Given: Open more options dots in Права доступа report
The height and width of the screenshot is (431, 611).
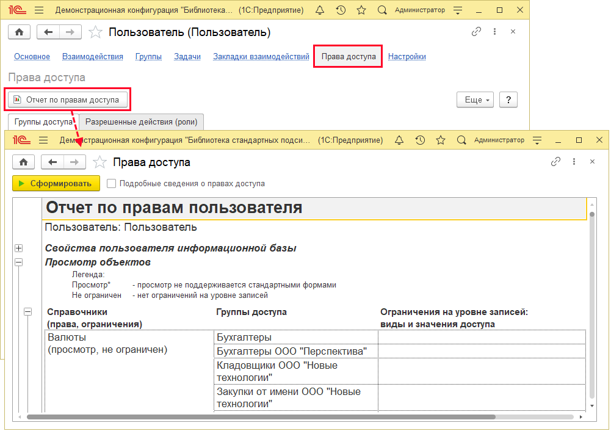Looking at the screenshot, I should point(574,161).
